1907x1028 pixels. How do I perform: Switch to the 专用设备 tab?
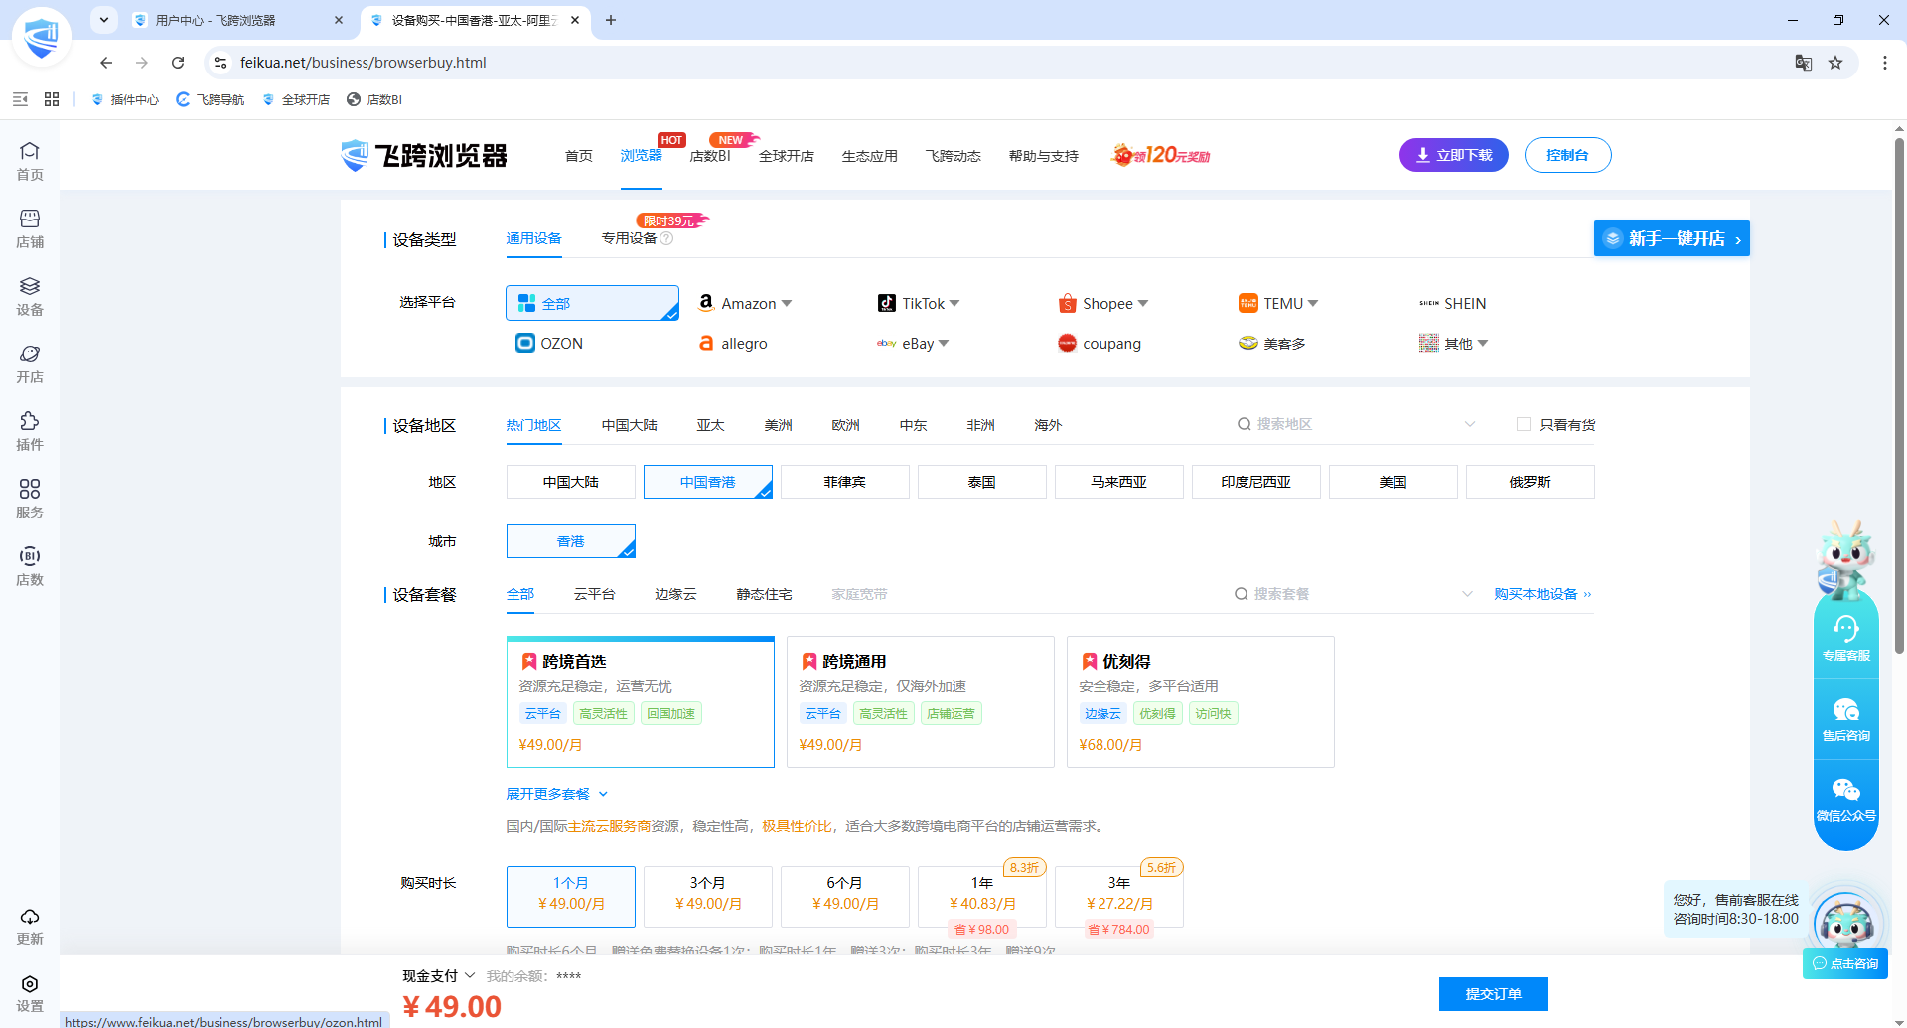(x=629, y=238)
